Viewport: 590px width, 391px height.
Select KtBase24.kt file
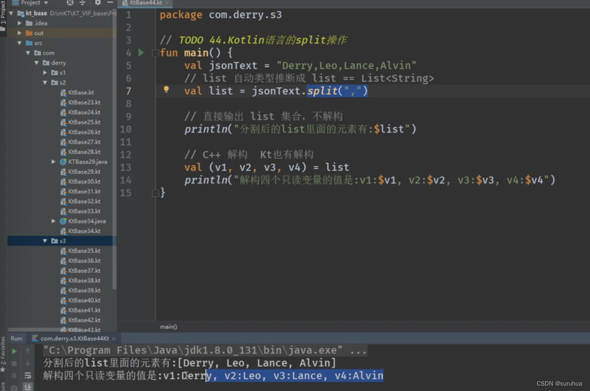tap(80, 112)
